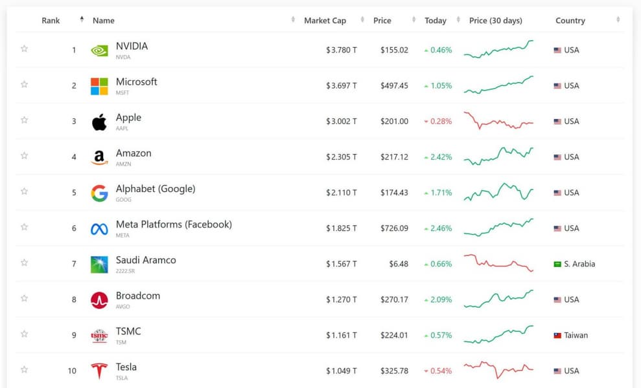The image size is (641, 388).
Task: Click the Saudi Aramco logo icon
Action: click(99, 264)
